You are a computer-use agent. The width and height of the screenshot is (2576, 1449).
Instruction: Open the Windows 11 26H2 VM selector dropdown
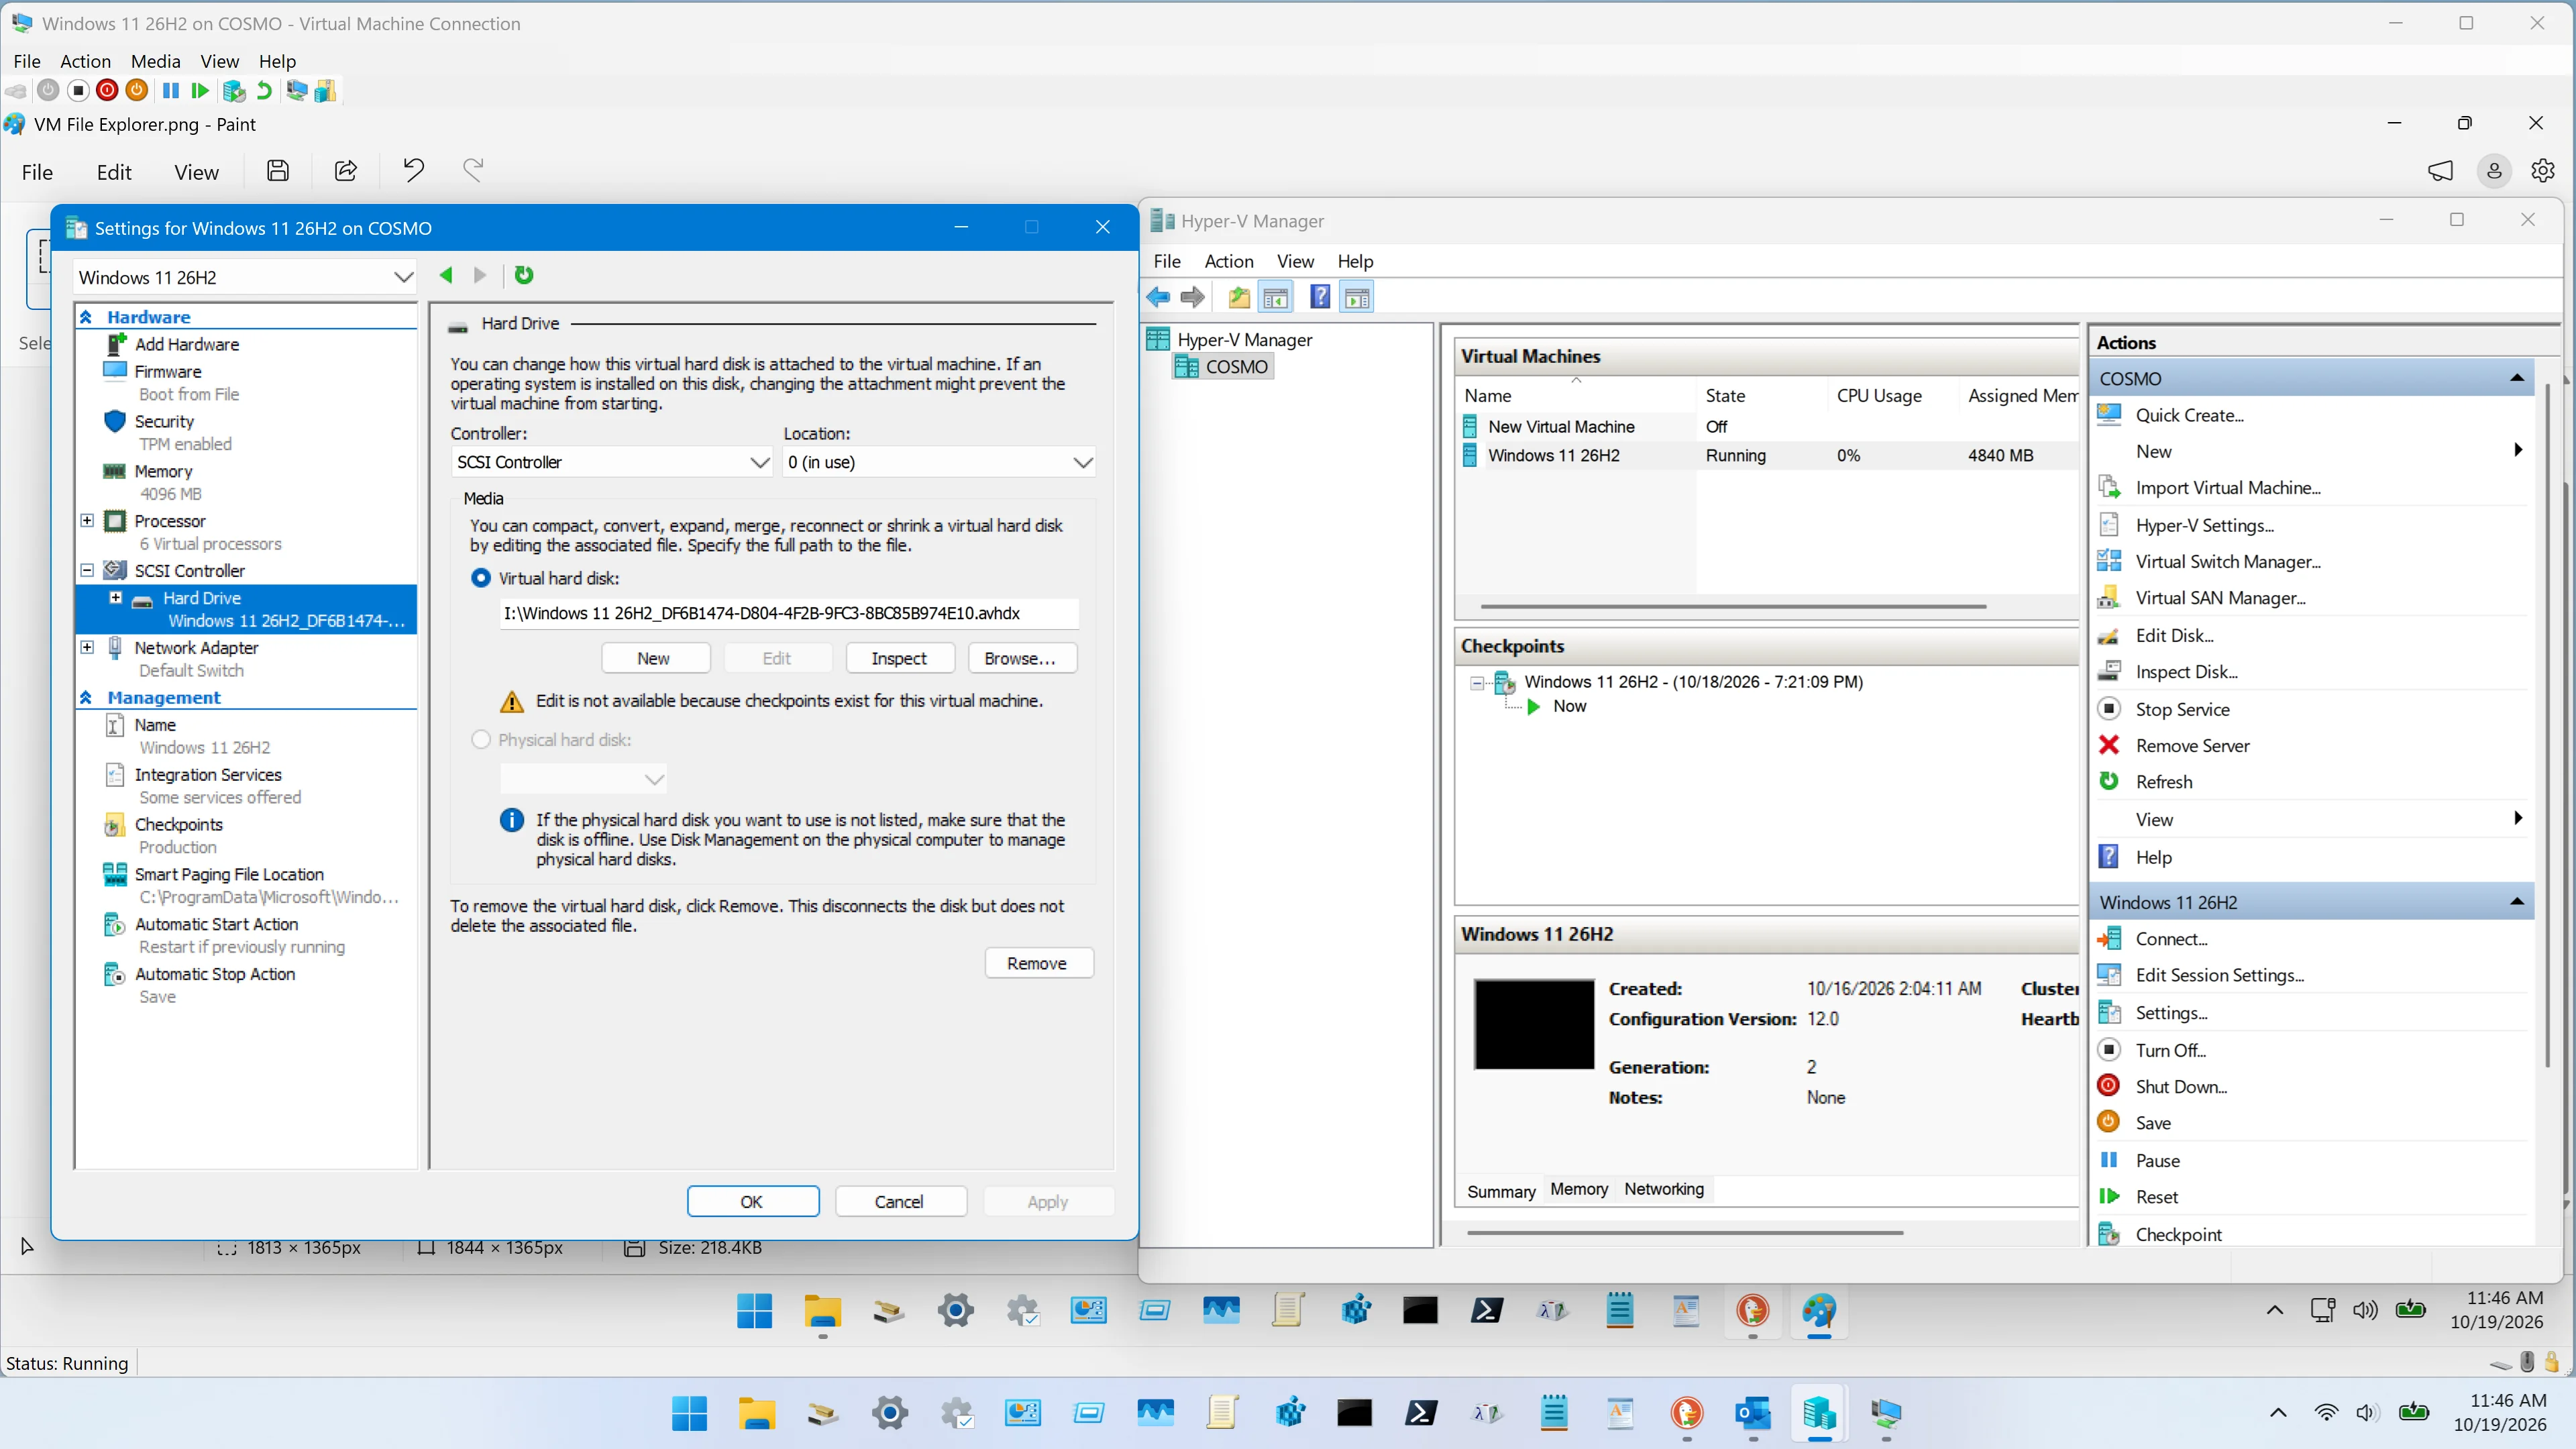[245, 278]
